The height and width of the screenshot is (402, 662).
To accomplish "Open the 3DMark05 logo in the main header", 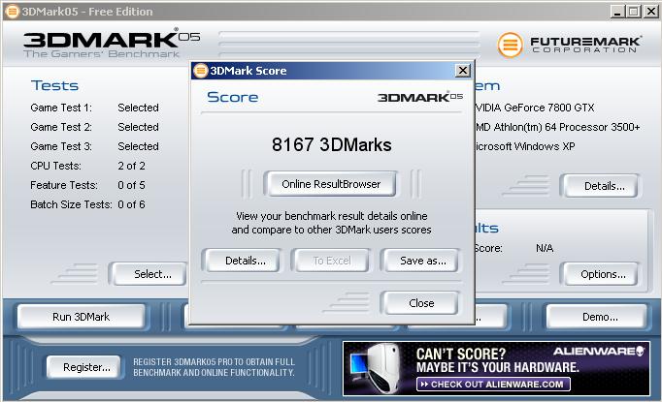I will [x=112, y=43].
